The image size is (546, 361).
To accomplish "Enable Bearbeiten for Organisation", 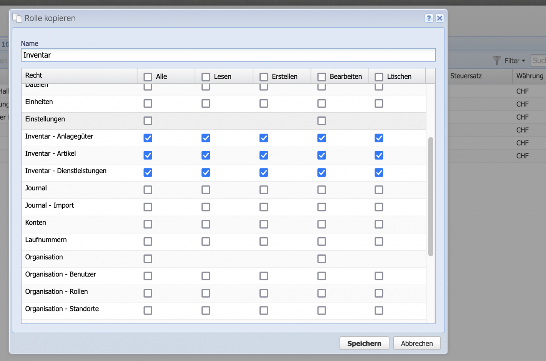I will tap(321, 259).
